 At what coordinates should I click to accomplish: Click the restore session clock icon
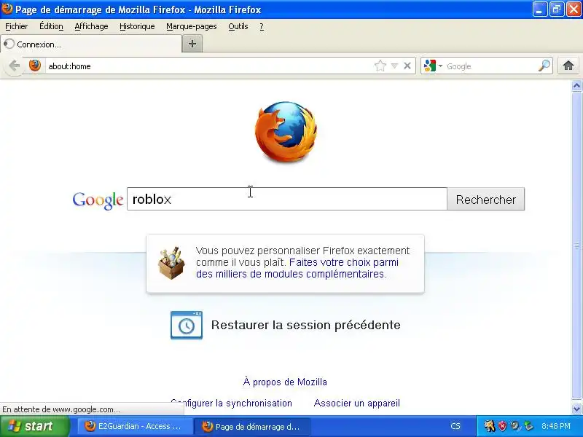[x=187, y=325]
